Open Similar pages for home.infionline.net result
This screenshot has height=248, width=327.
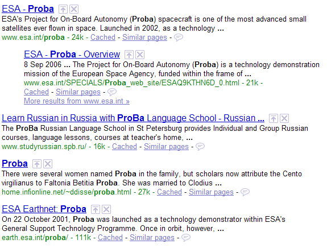pyautogui.click(x=211, y=192)
